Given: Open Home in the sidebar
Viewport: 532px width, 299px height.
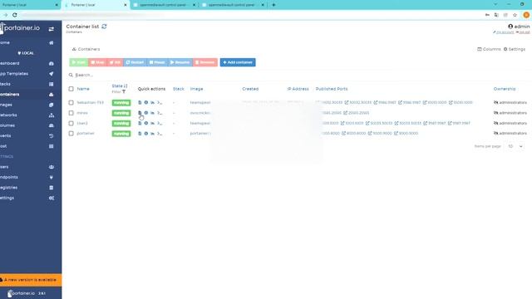Looking at the screenshot, I should coord(27,42).
